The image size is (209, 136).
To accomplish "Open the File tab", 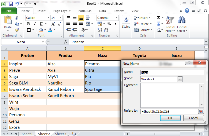I will click(x=9, y=11).
